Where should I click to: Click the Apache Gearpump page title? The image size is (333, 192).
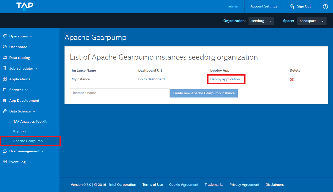pos(95,37)
